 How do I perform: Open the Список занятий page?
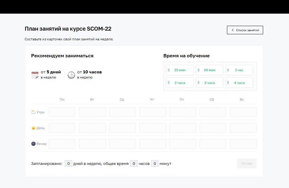(x=245, y=30)
